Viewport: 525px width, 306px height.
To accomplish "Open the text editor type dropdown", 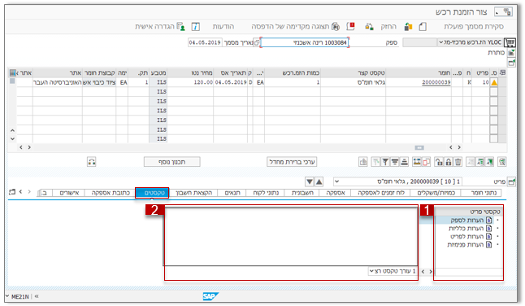I will coord(371,271).
